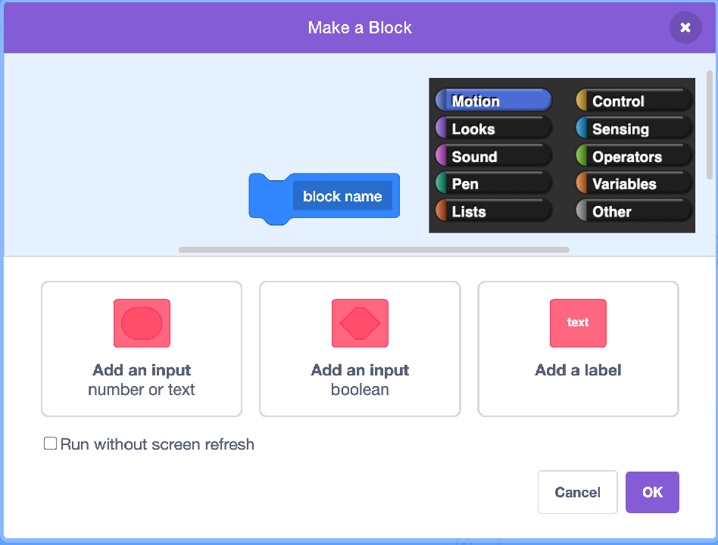Image resolution: width=718 pixels, height=545 pixels.
Task: Select the Sensing category
Action: 632,128
